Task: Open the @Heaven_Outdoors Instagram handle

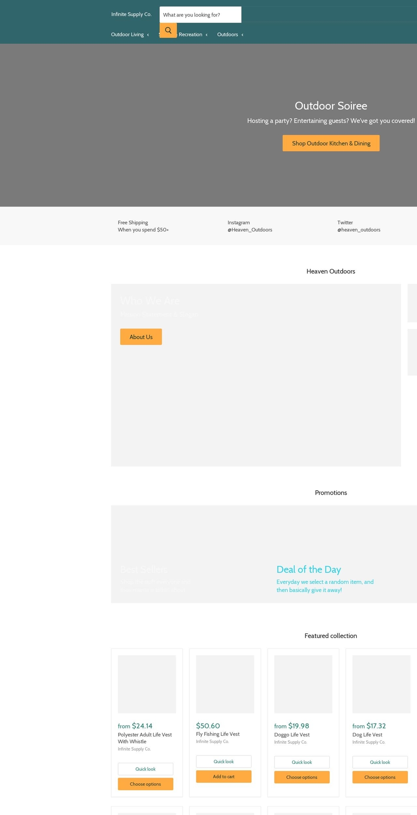Action: pos(250,230)
